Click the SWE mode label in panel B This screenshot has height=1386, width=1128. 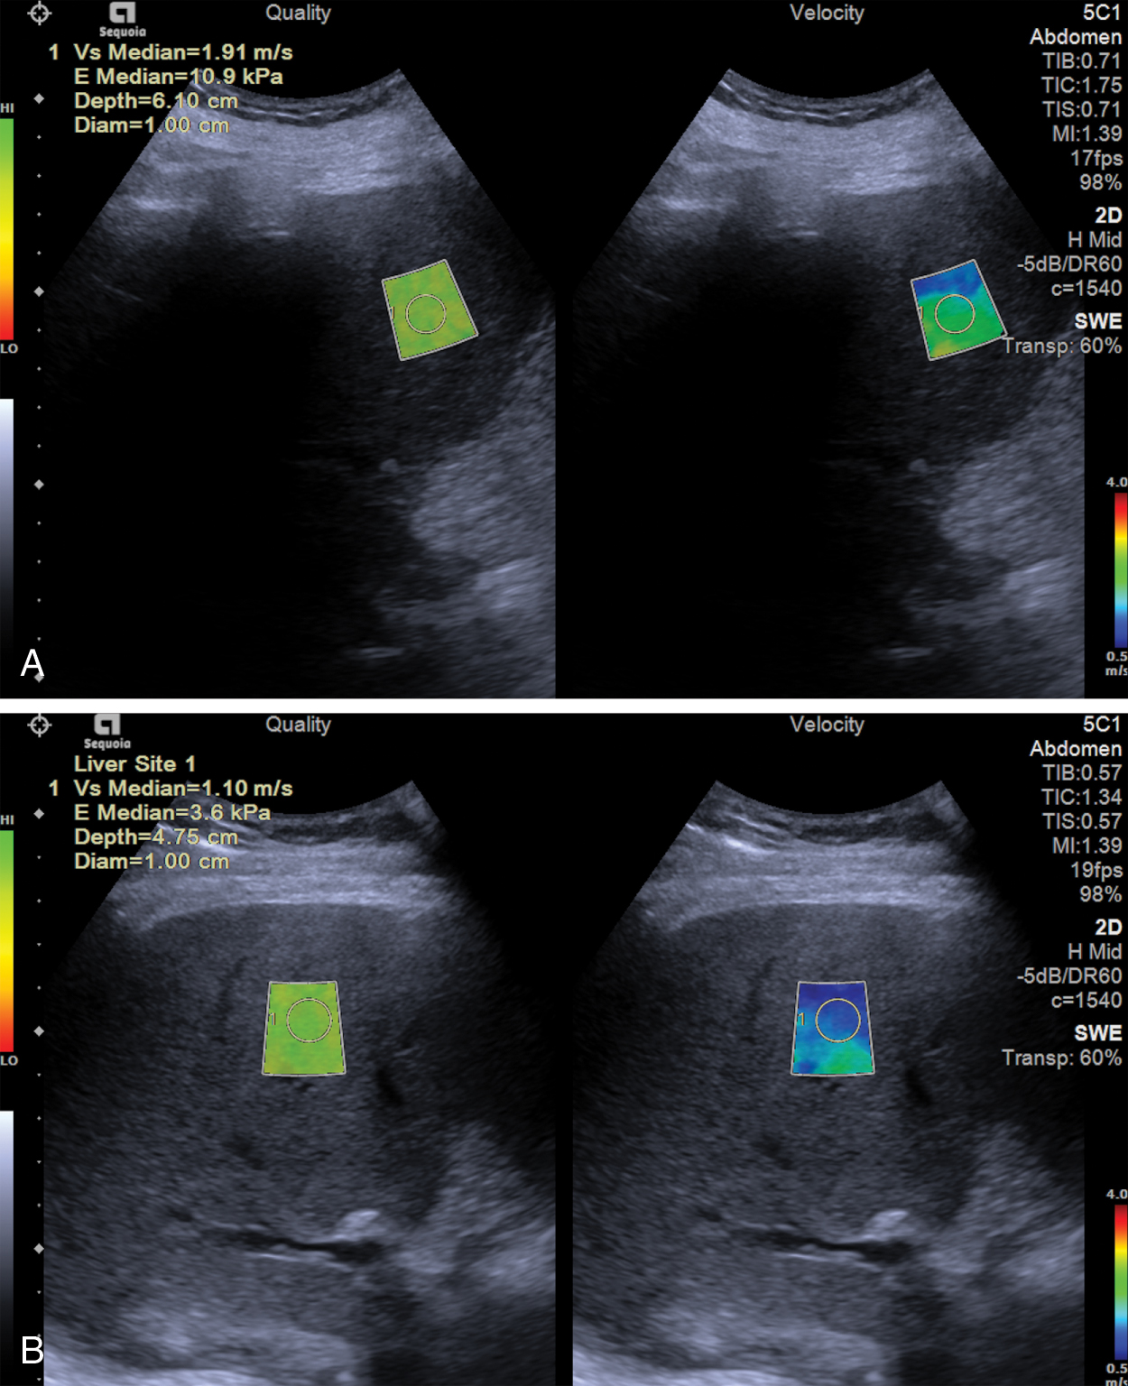(x=1097, y=1033)
